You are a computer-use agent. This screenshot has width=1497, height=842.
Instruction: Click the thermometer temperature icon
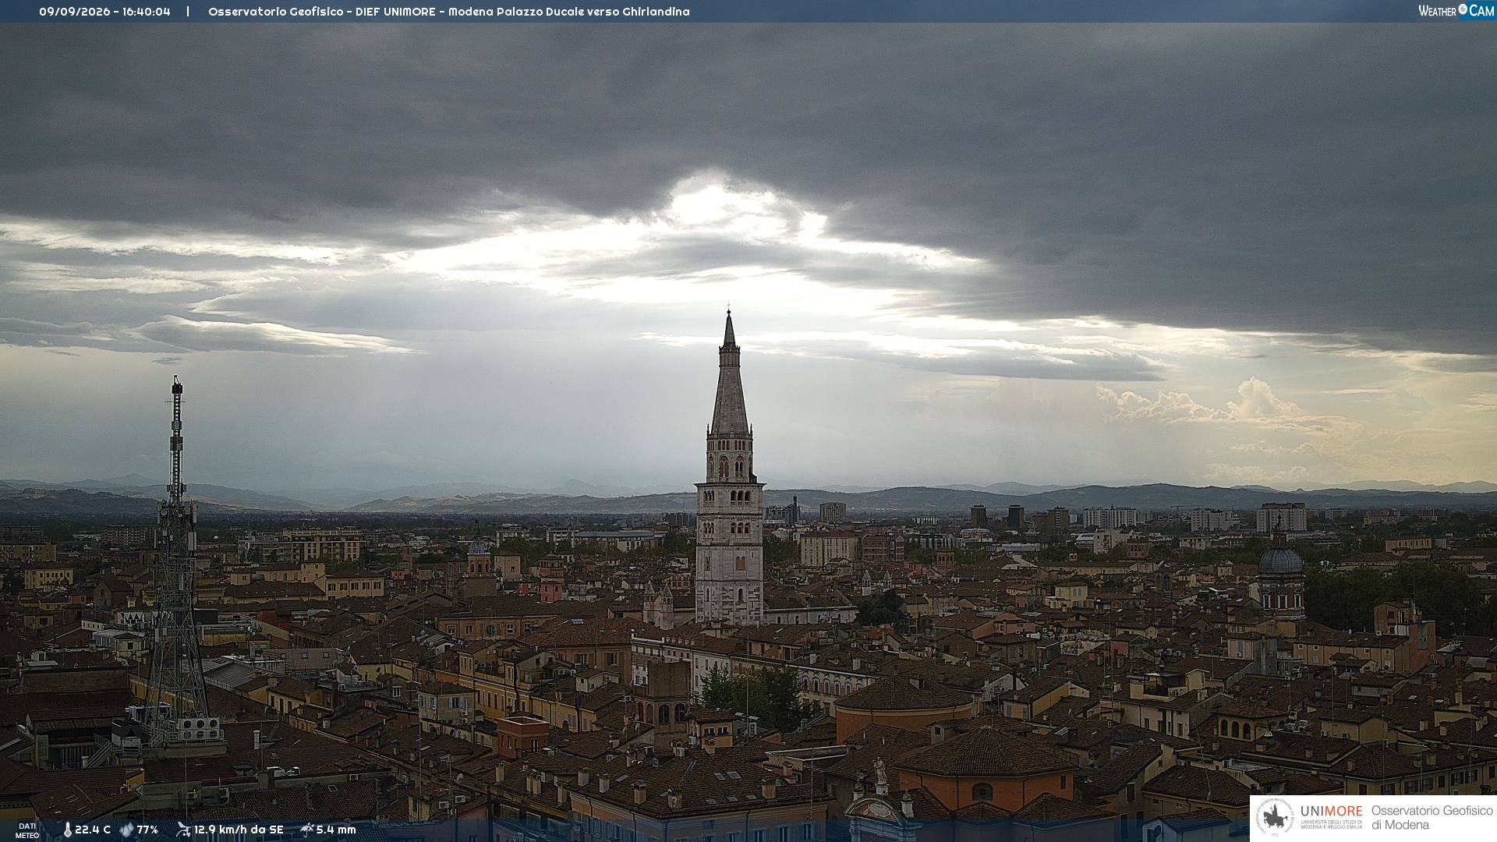67,830
